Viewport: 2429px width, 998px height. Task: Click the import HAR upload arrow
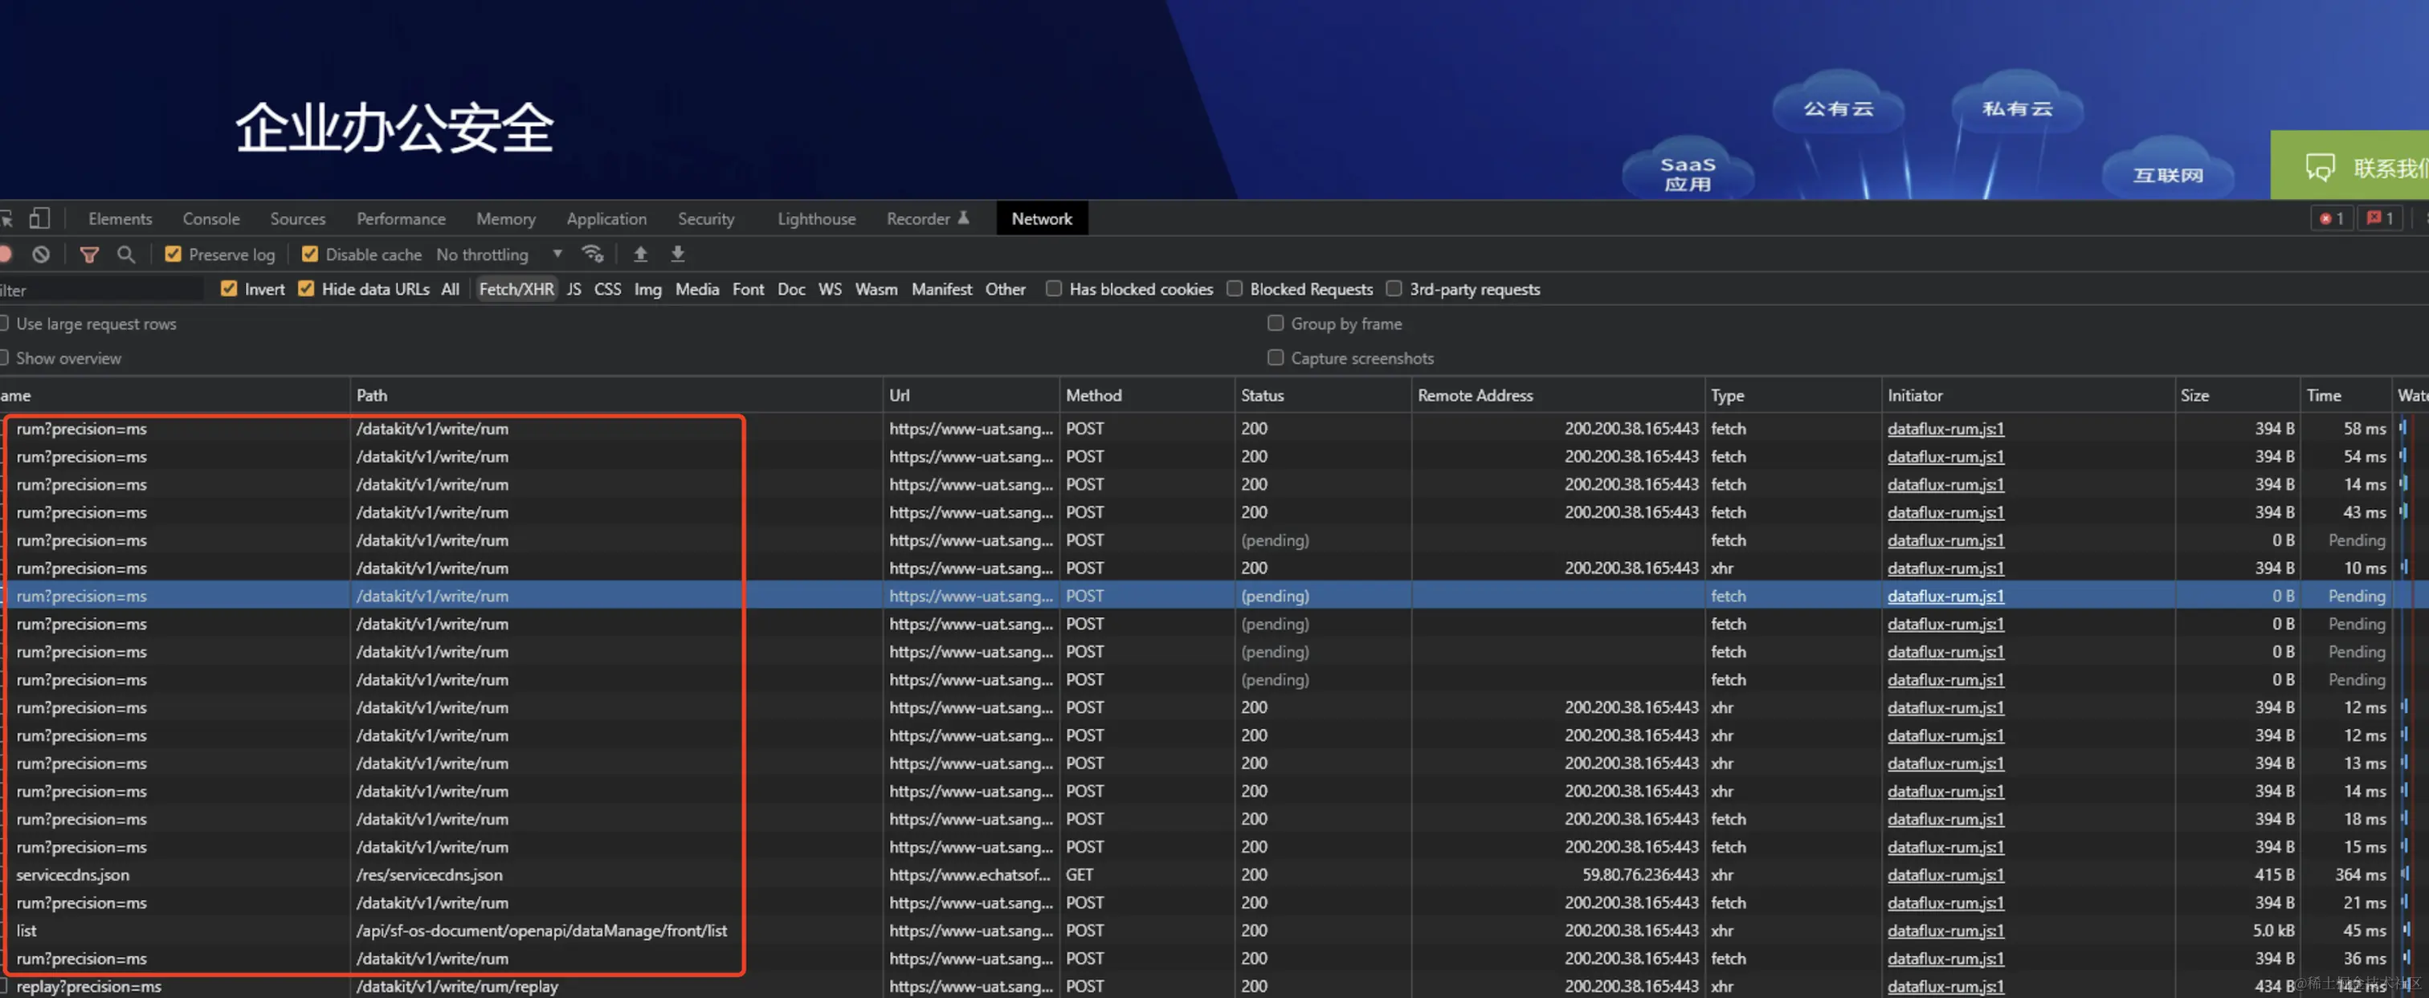(640, 255)
